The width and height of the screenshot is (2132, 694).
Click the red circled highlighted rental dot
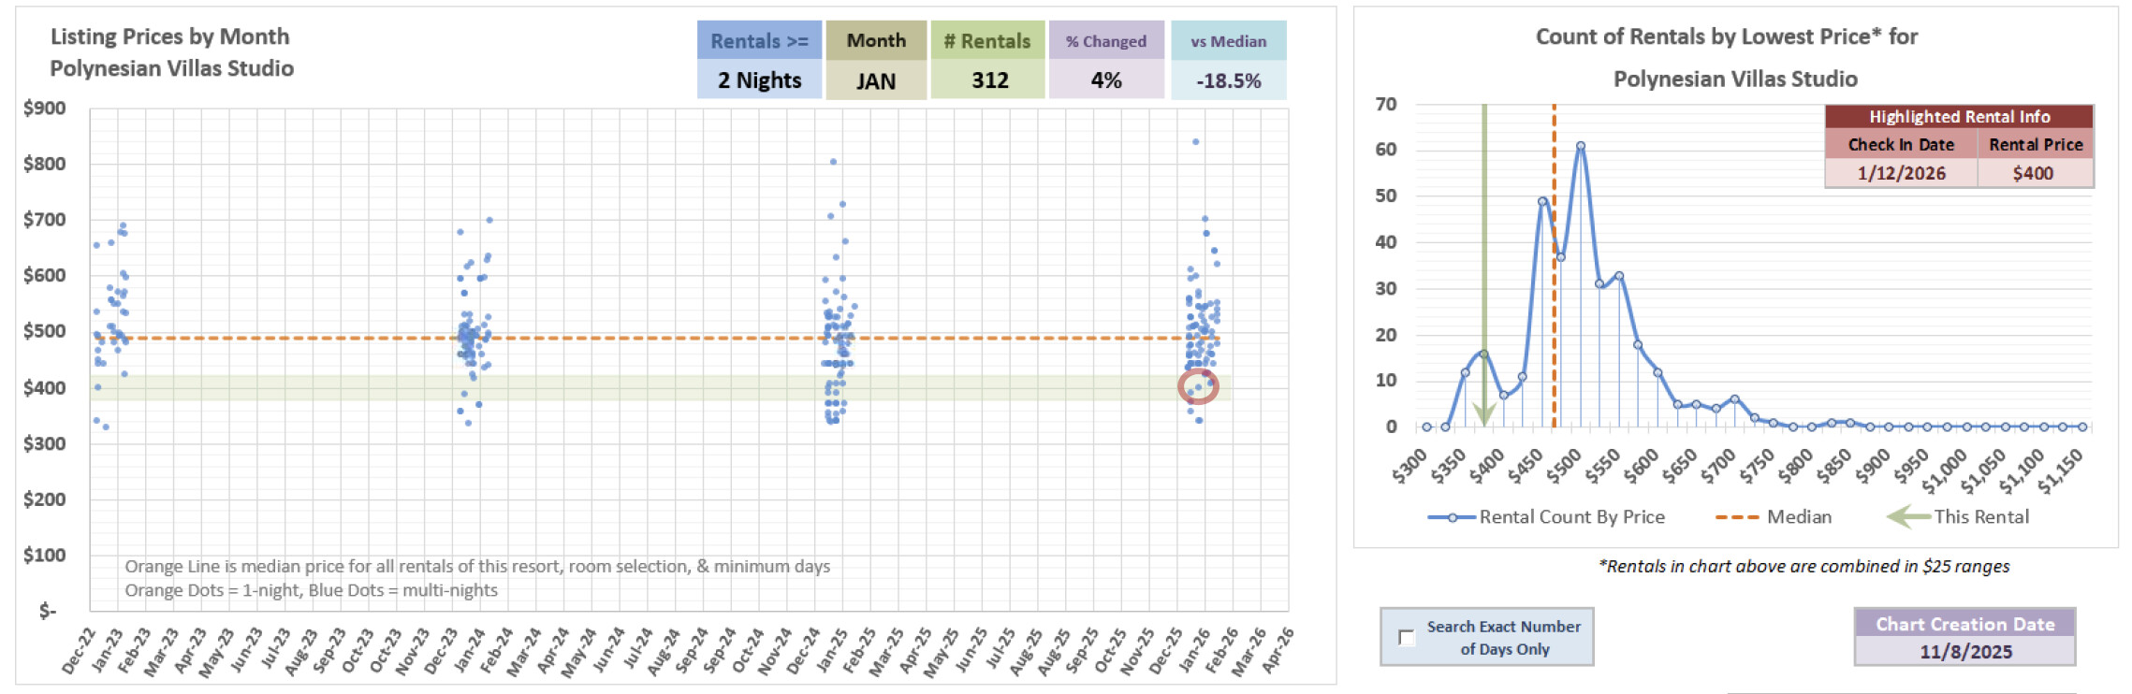coord(1198,386)
